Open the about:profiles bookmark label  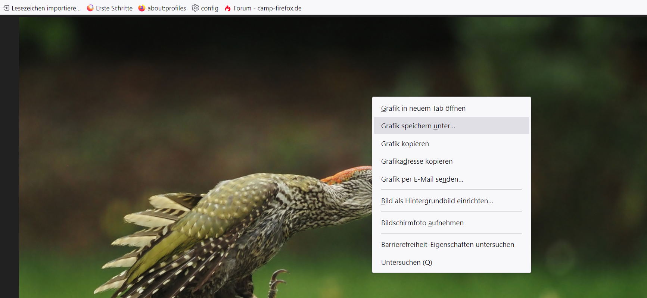167,8
